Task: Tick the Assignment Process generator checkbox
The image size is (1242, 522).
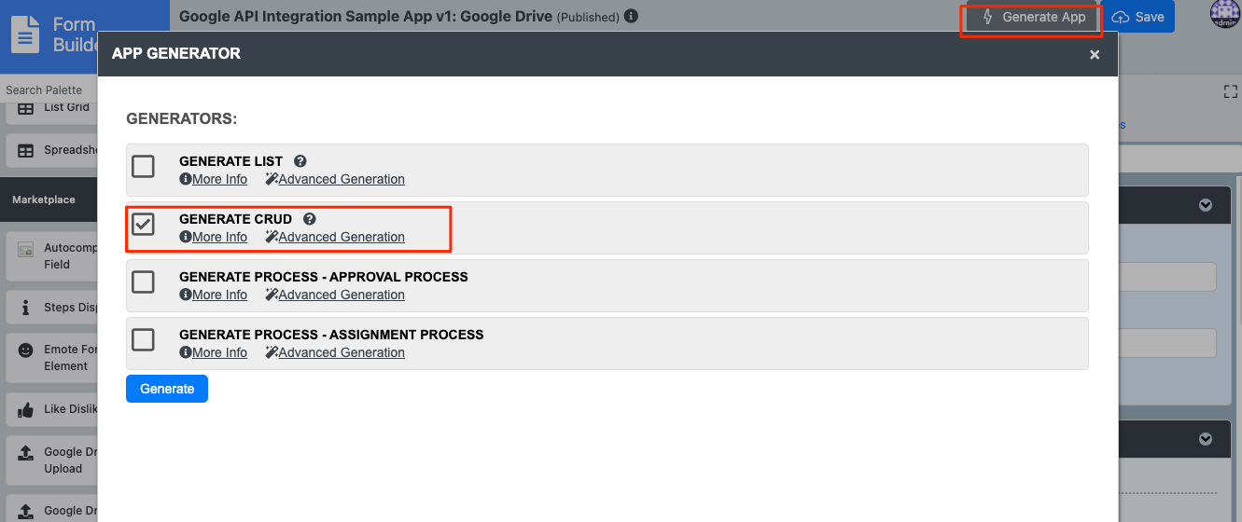Action: pos(143,340)
